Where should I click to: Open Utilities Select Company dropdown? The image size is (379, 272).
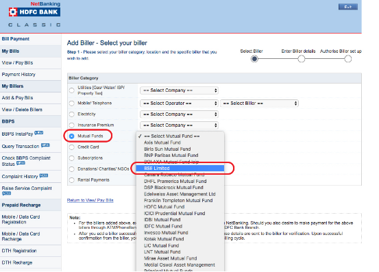179,90
